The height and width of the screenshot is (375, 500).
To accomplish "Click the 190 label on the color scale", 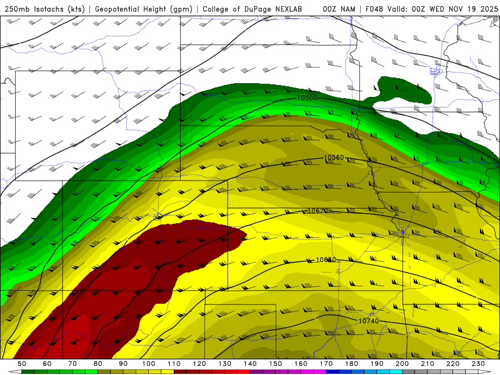I will click(x=377, y=364).
